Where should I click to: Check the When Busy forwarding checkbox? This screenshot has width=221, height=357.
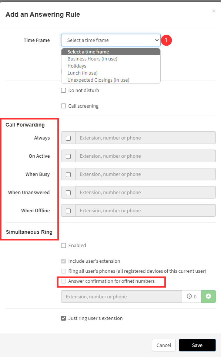pyautogui.click(x=68, y=174)
